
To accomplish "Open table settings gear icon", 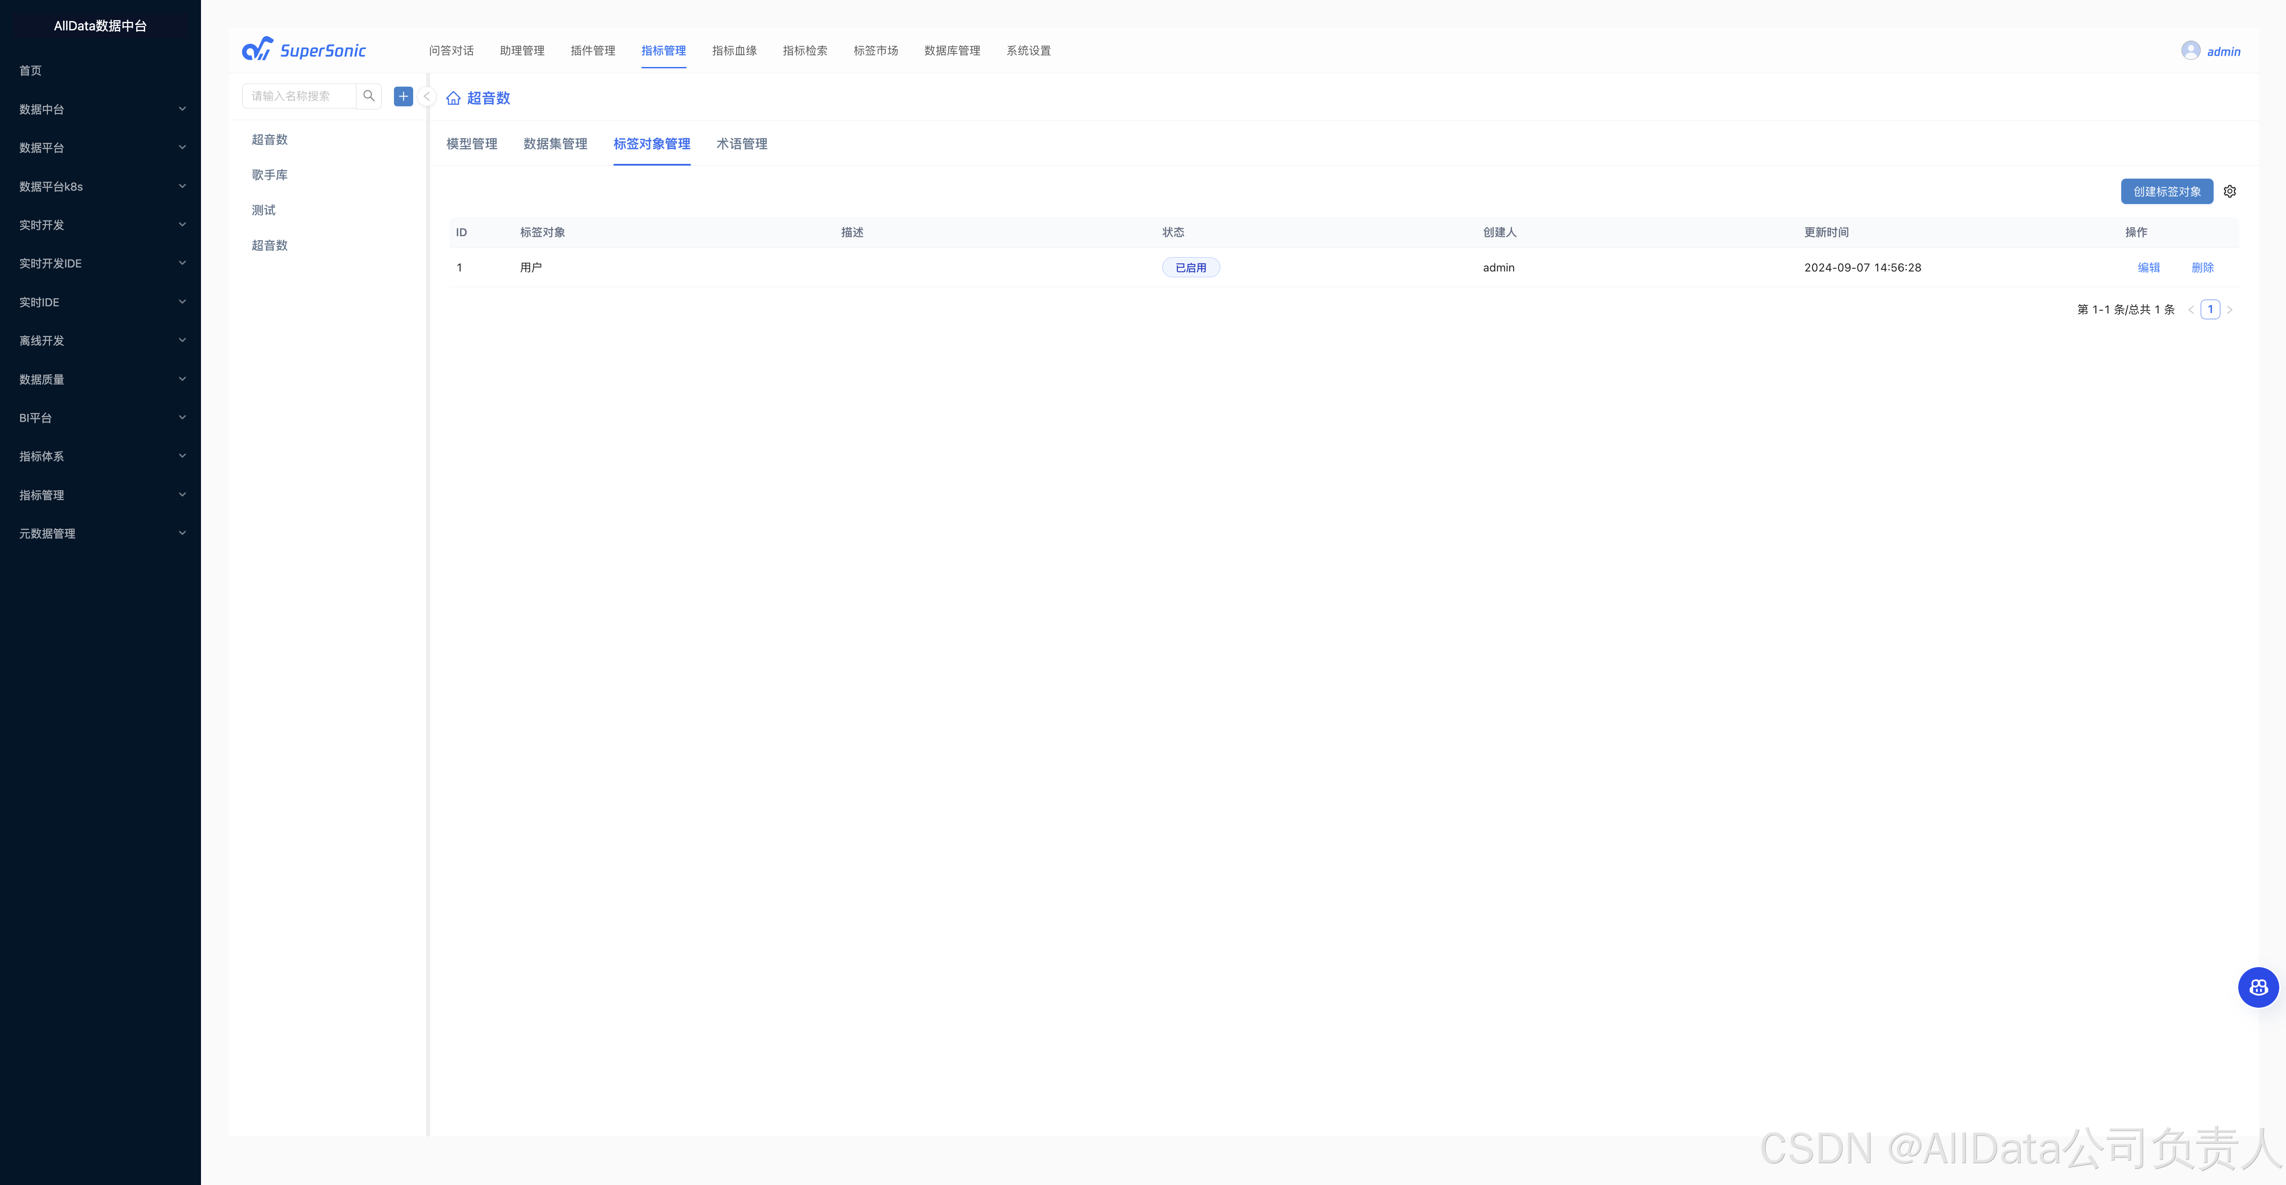I will click(2229, 192).
